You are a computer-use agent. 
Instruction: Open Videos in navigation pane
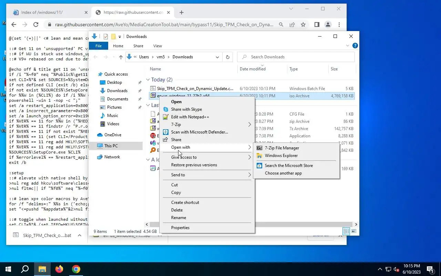click(113, 124)
